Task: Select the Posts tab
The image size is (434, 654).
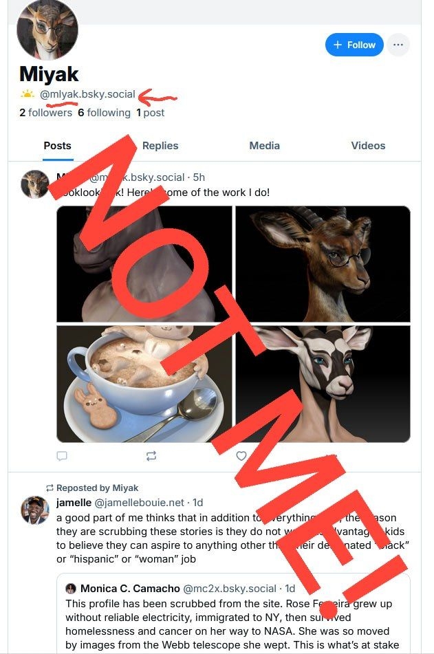Action: pyautogui.click(x=57, y=146)
